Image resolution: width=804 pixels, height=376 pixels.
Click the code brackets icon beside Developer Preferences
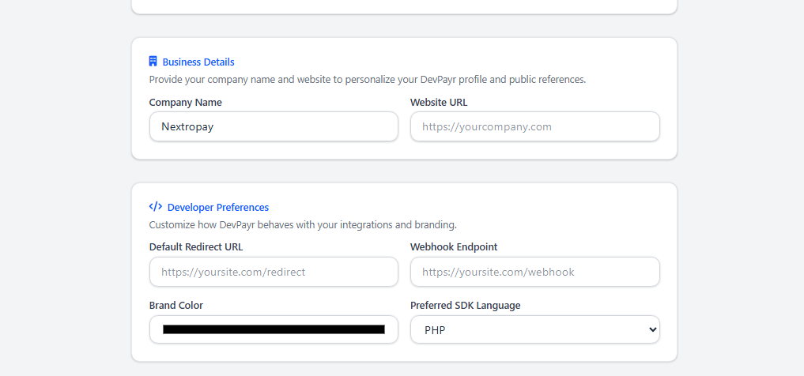(156, 207)
